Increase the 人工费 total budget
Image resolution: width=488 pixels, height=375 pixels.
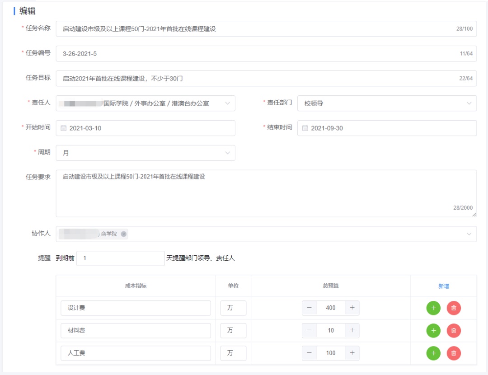coord(352,353)
